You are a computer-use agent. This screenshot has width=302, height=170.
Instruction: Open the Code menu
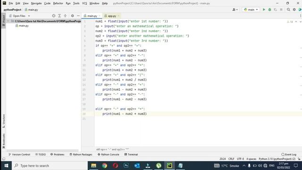pos(47,3)
